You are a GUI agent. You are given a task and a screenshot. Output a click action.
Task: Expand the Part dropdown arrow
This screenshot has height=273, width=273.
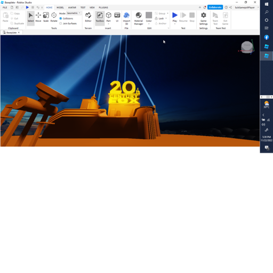[x=108, y=24]
